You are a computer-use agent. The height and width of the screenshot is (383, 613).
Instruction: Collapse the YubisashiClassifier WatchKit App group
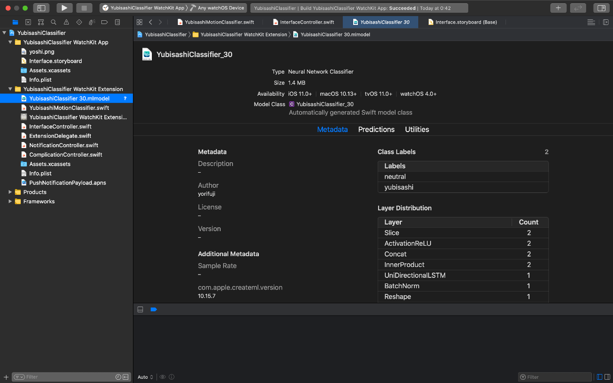[x=10, y=42]
